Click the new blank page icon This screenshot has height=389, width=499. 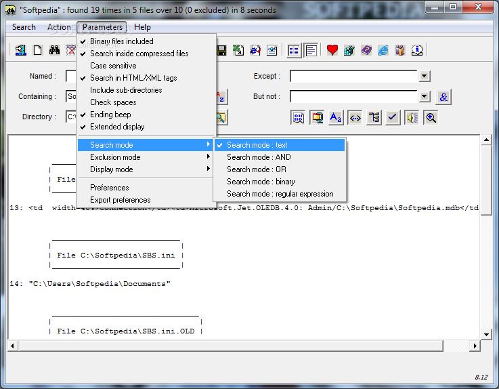37,50
